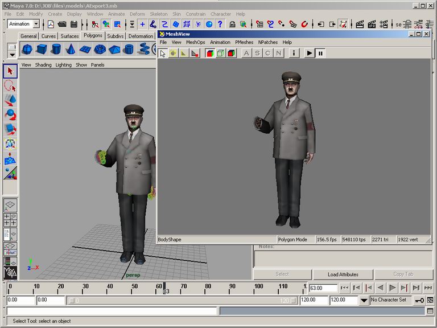Play backwards on Maya timeline controls
437x328 pixels.
click(x=381, y=288)
